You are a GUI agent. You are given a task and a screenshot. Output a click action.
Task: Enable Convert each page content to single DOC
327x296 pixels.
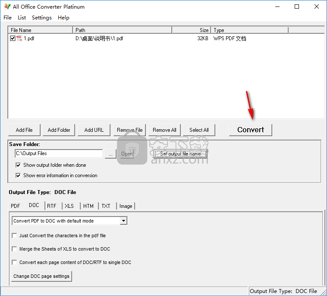(x=14, y=262)
